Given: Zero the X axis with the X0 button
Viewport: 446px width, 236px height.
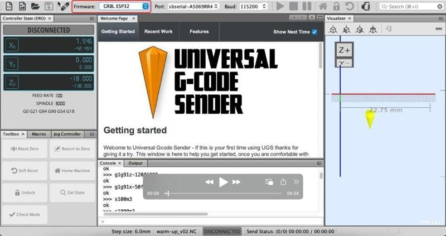Looking at the screenshot, I should (12, 45).
